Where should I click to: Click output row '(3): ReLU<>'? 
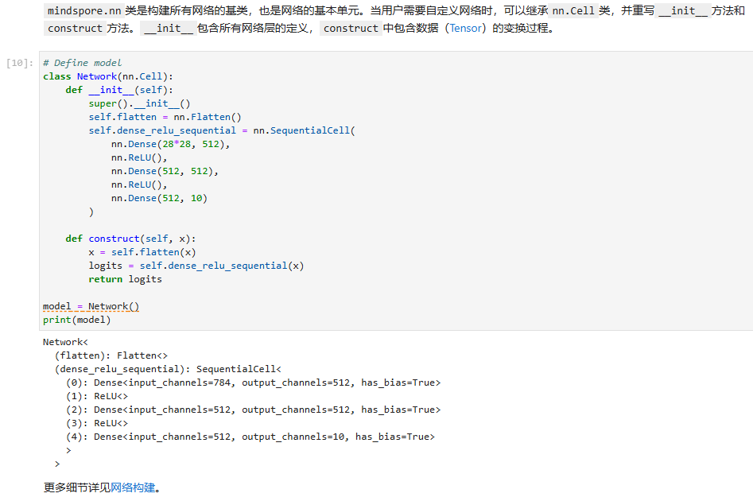[96, 423]
